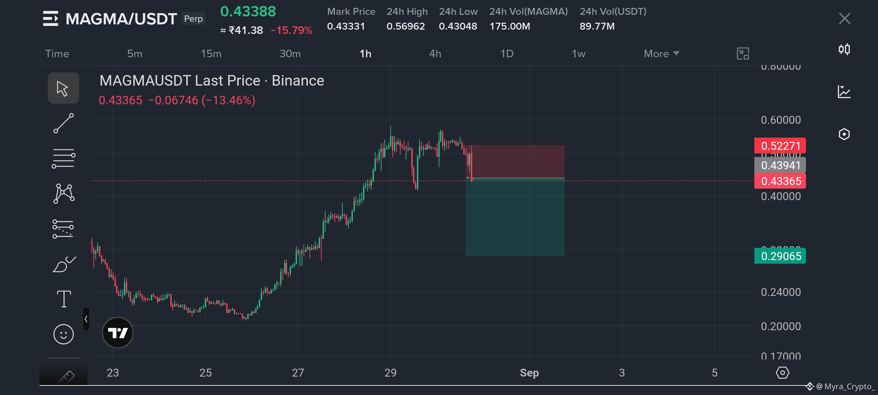Click the 0.52271 stop level price label
The height and width of the screenshot is (395, 878).
tap(780, 145)
